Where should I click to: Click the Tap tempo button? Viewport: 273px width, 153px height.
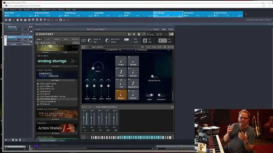pyautogui.click(x=126, y=39)
